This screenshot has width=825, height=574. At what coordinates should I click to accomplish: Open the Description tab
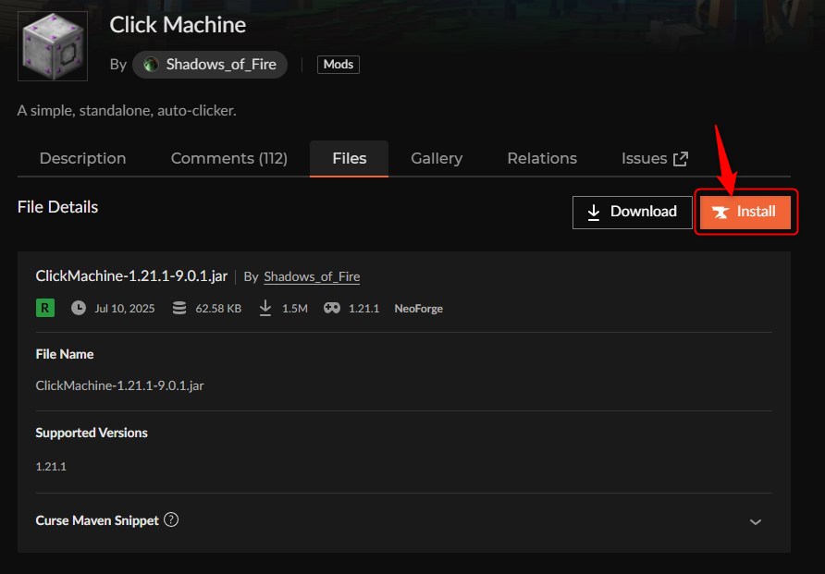click(81, 158)
